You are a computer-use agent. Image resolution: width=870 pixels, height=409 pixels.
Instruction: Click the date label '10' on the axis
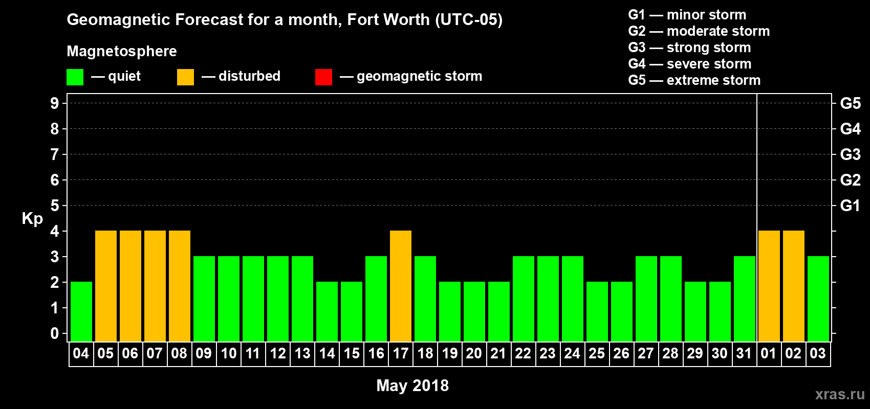pyautogui.click(x=228, y=353)
